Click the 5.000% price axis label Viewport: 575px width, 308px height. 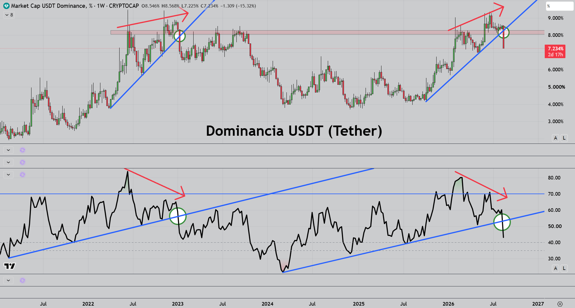pos(556,87)
